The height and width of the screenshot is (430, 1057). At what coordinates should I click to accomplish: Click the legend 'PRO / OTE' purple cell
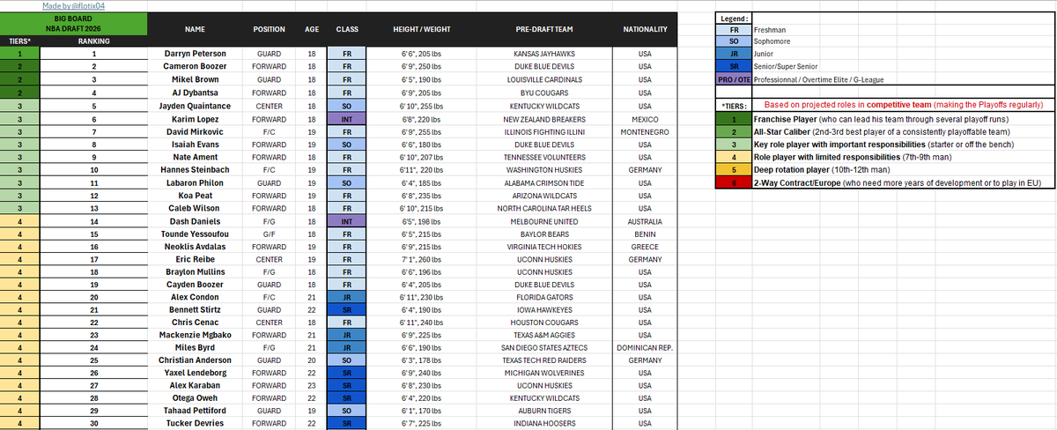732,80
